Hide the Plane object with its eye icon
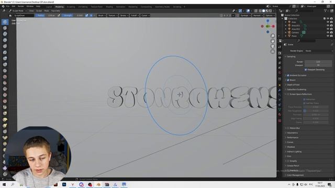Image resolution: width=335 pixels, height=188 pixels. (328, 36)
